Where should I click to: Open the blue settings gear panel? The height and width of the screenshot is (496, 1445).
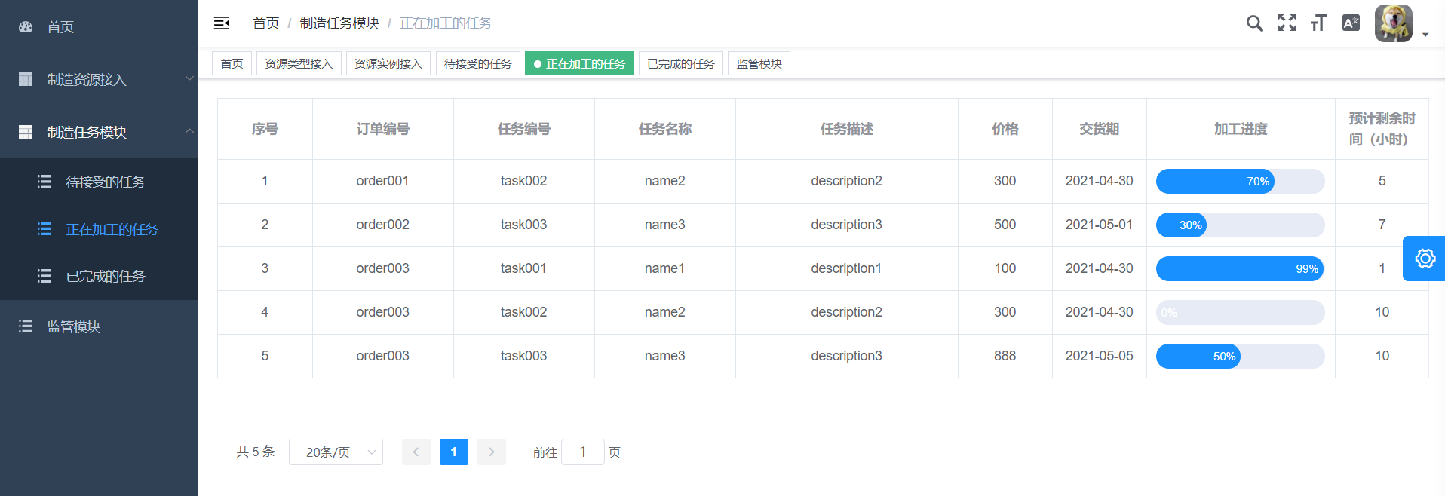(x=1425, y=259)
